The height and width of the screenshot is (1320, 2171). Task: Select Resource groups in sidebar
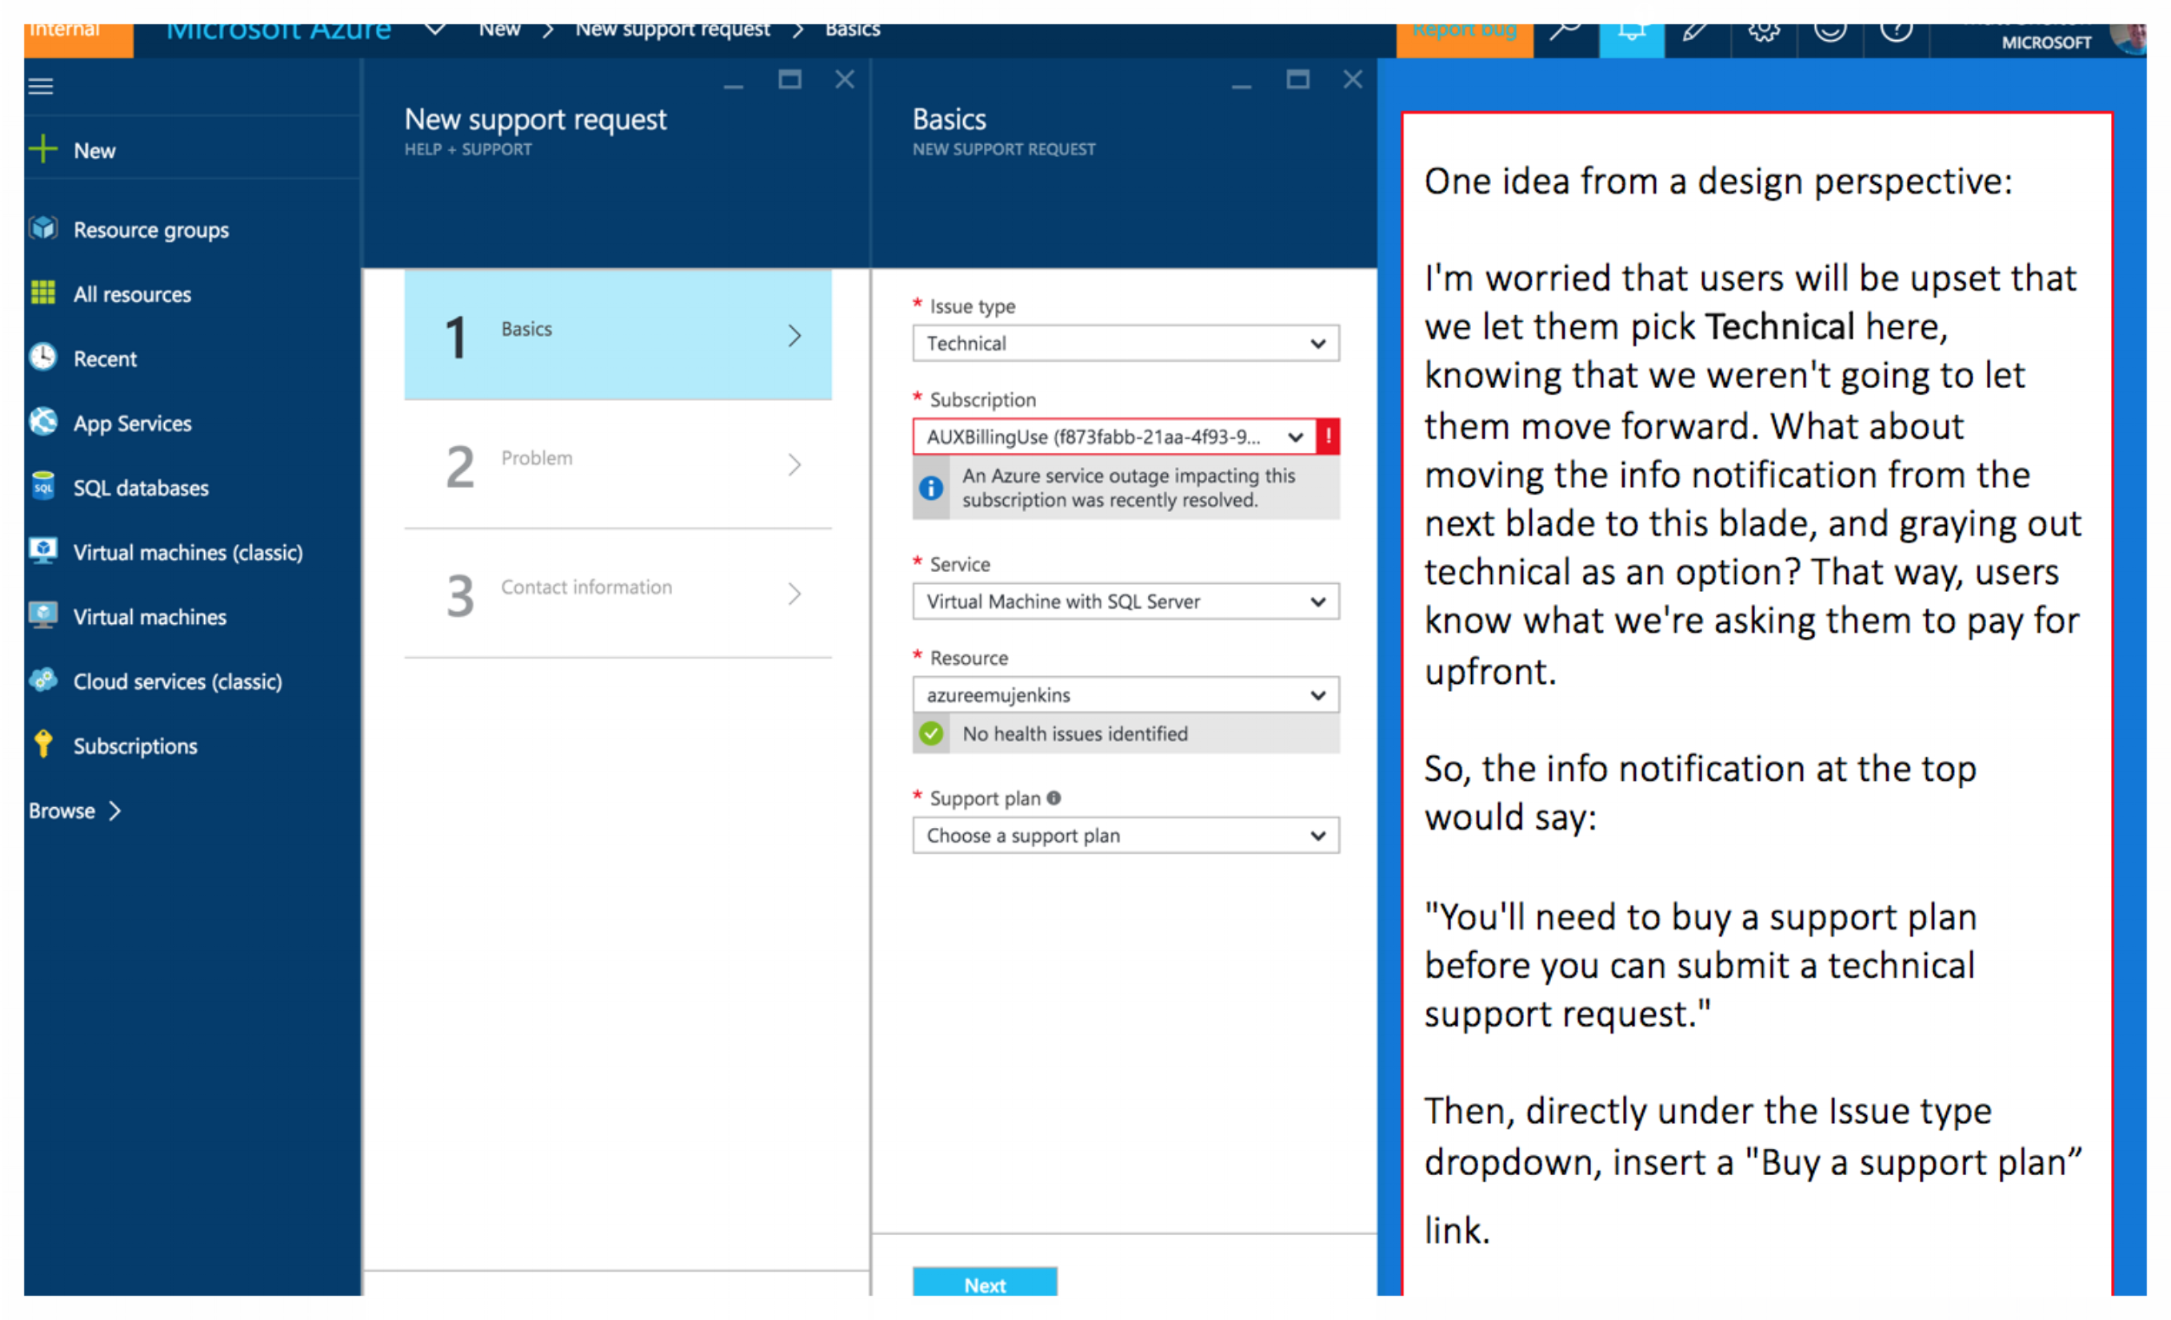pos(150,230)
